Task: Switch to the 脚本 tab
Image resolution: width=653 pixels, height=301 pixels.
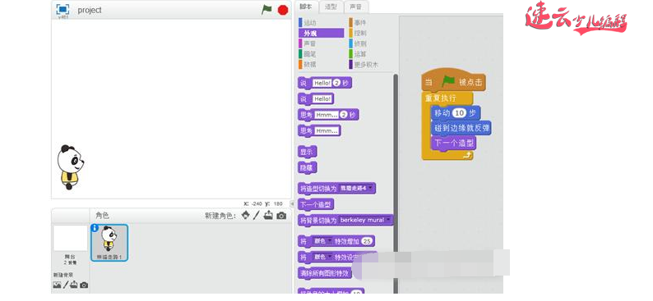Action: (306, 7)
